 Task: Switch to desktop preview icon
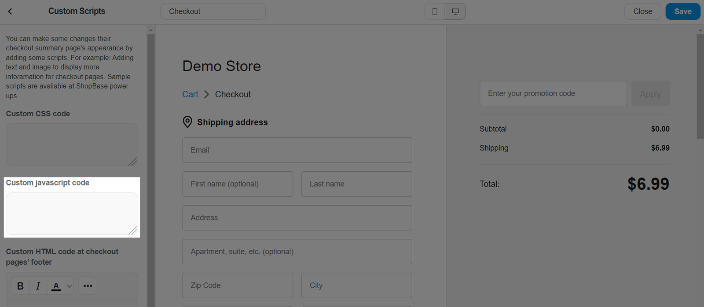click(455, 11)
